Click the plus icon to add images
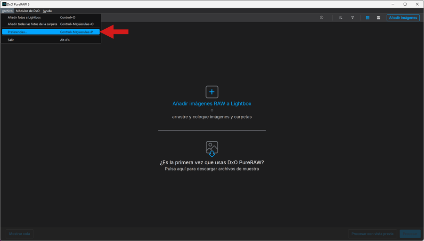Viewport: 424px width, 241px height. (212, 92)
